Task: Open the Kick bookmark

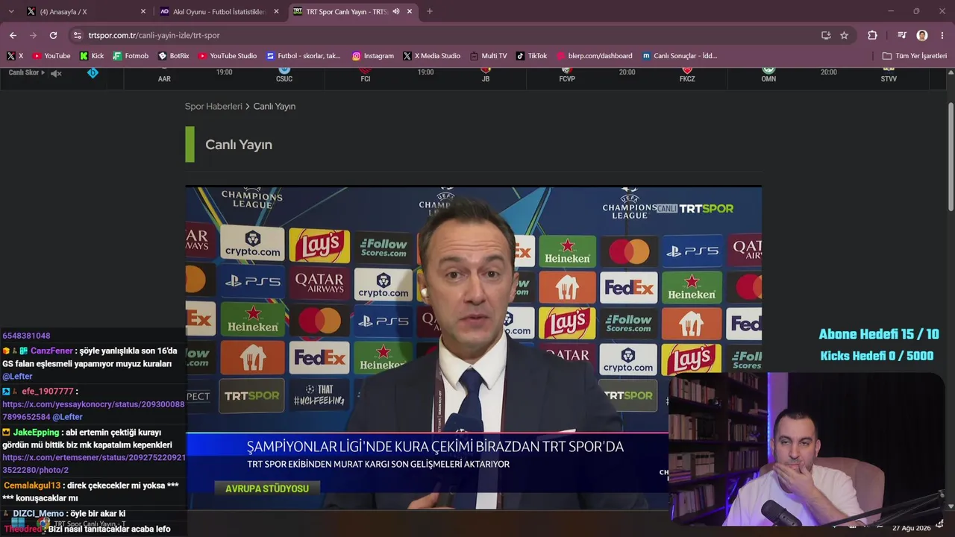Action: coord(91,56)
